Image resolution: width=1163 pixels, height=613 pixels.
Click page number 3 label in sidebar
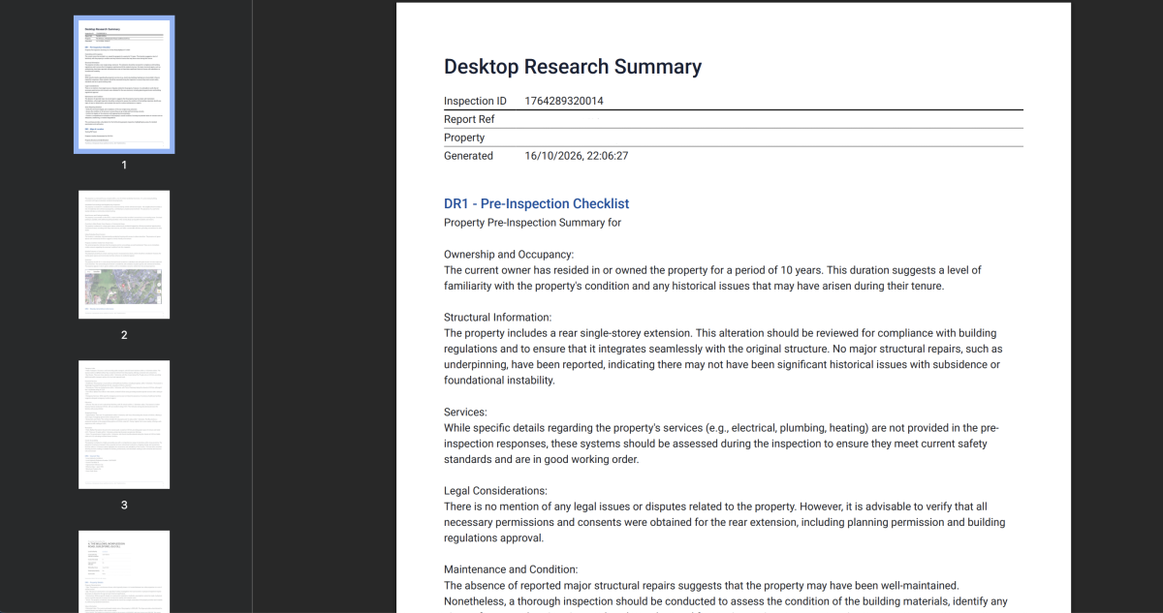tap(124, 505)
